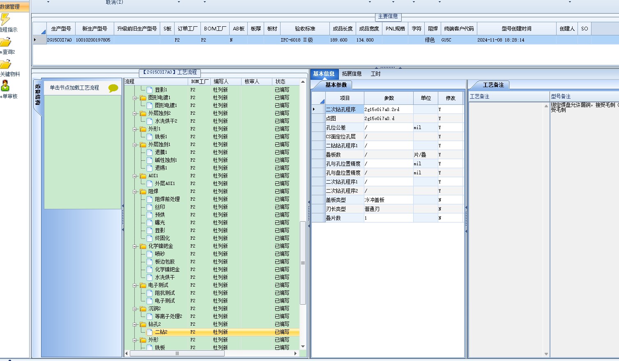
Task: Edit the 点图 parameter value field
Action: pos(389,118)
